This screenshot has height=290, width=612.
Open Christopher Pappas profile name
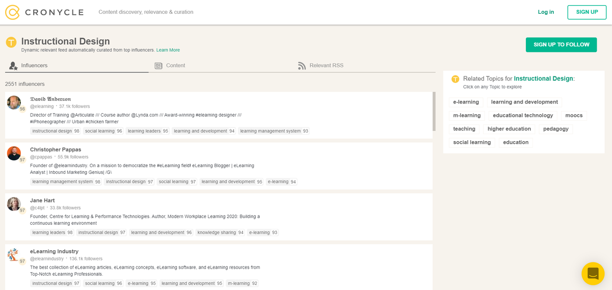(x=56, y=149)
